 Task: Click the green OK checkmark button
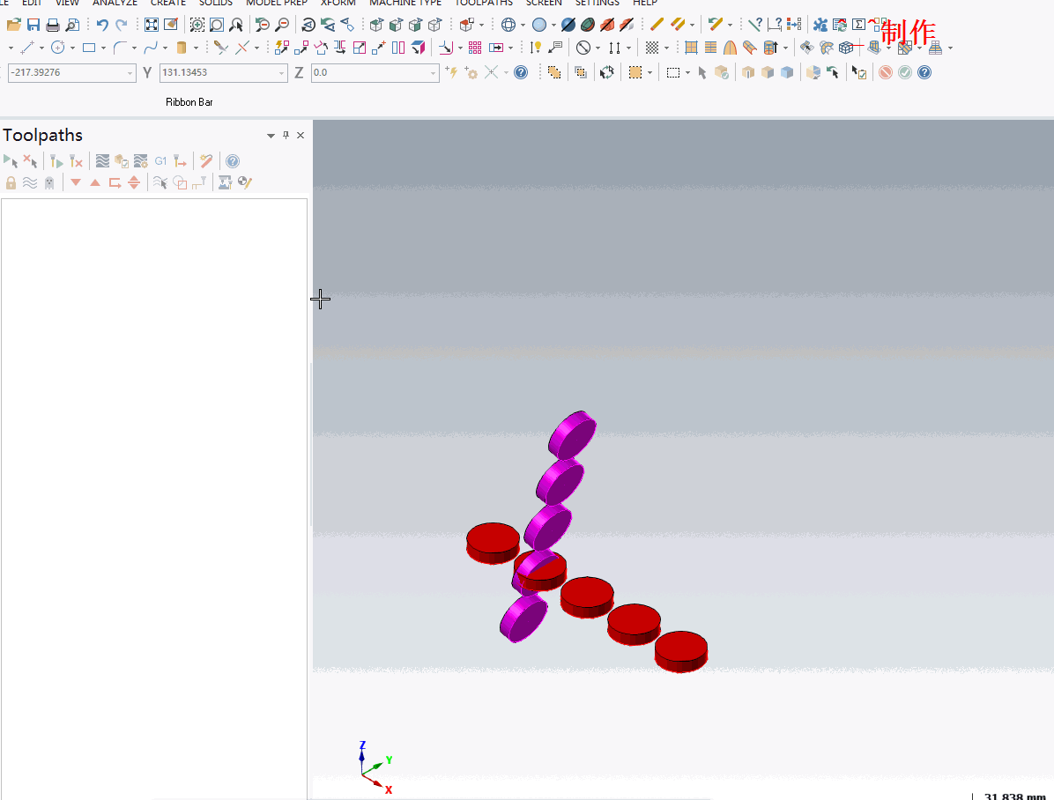pyautogui.click(x=905, y=72)
